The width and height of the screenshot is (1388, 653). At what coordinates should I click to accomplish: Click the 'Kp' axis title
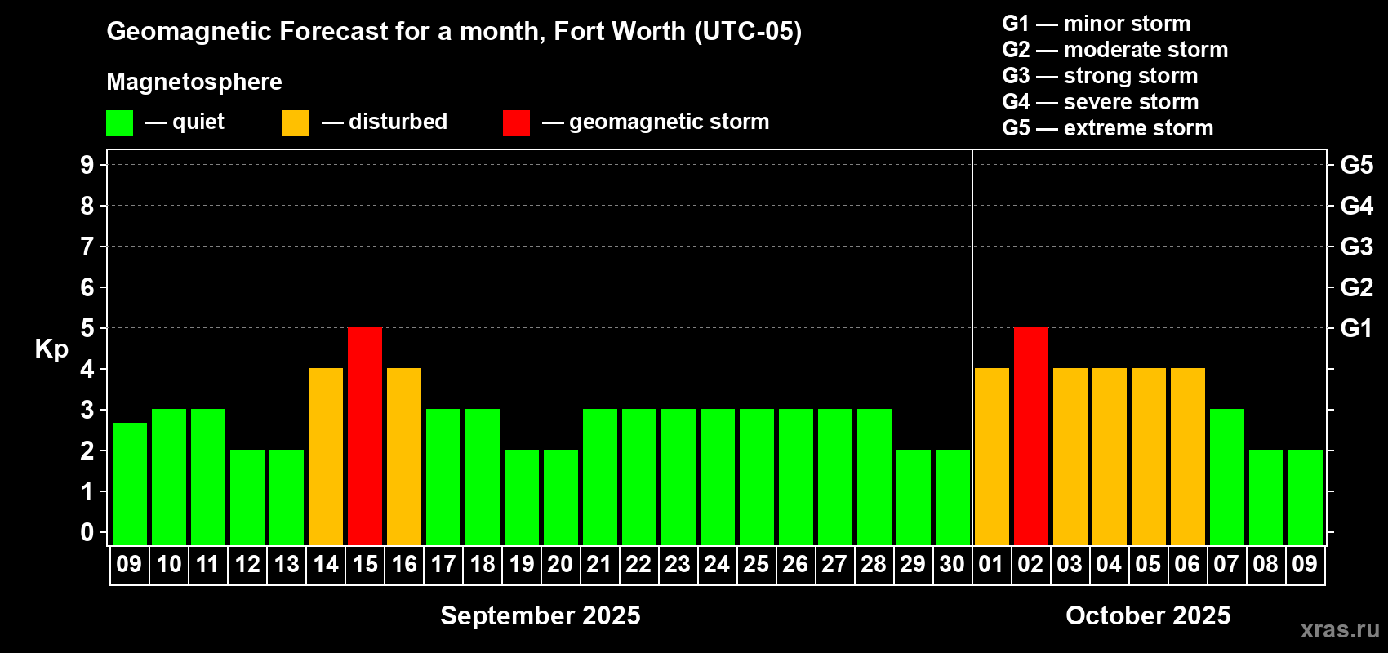pos(51,349)
